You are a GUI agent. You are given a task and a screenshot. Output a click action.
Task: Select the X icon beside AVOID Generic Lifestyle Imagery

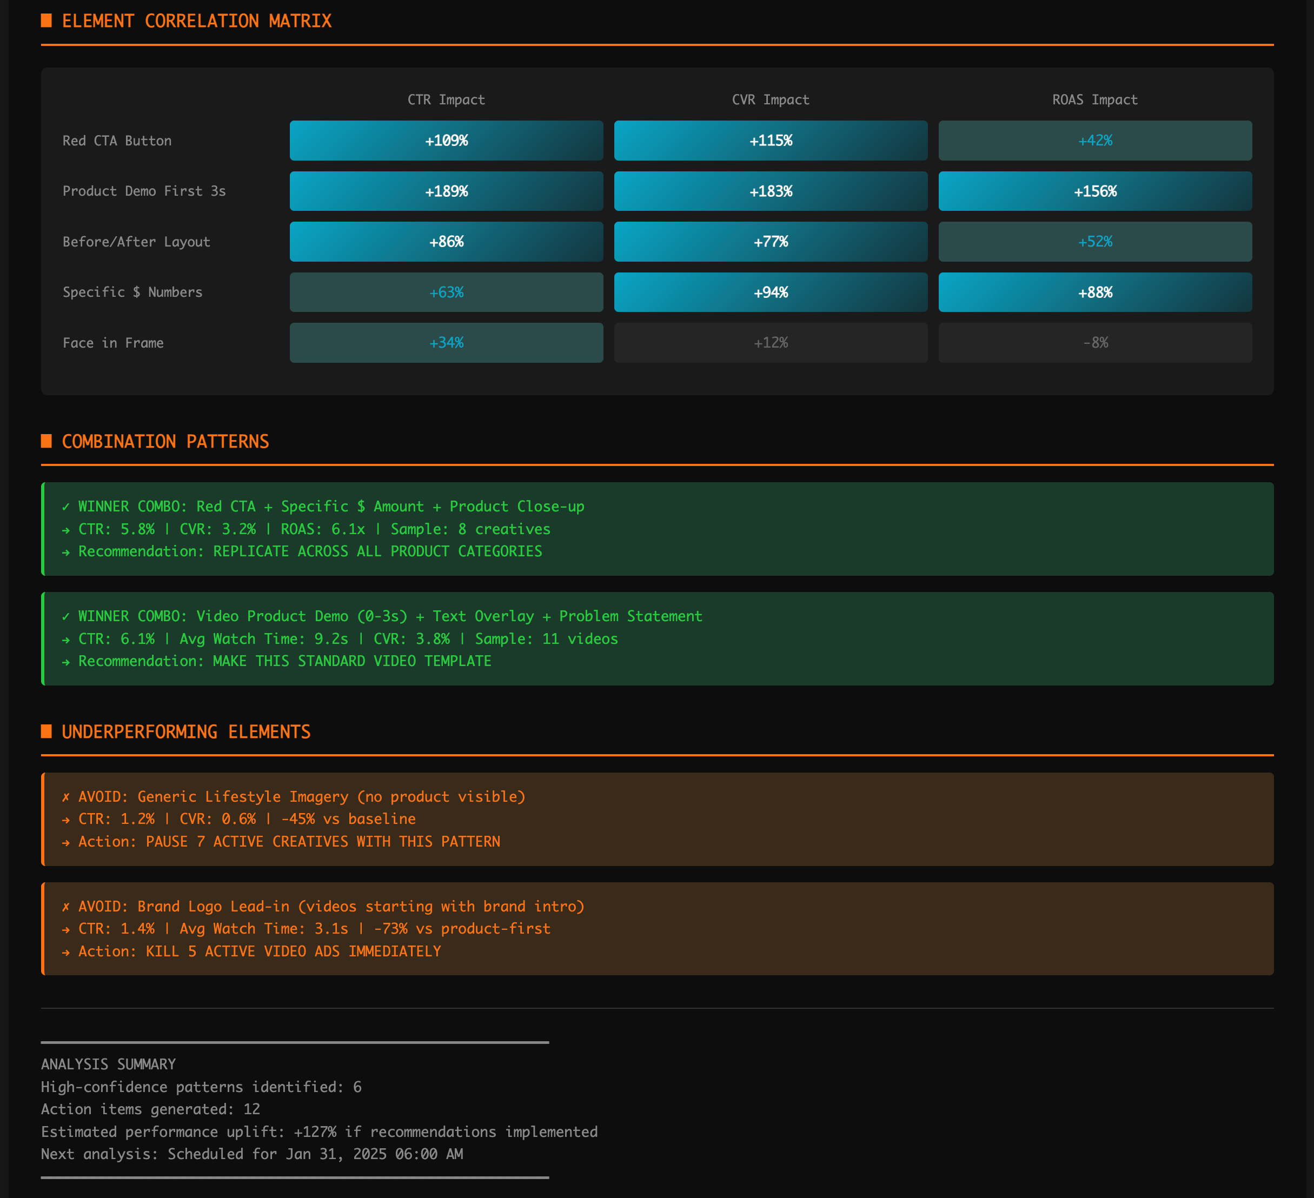pos(65,796)
